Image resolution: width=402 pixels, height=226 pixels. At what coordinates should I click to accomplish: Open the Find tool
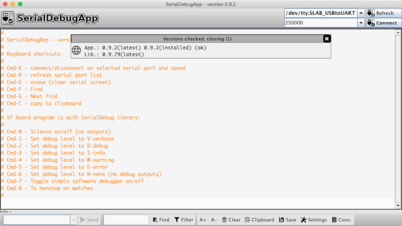pyautogui.click(x=161, y=220)
